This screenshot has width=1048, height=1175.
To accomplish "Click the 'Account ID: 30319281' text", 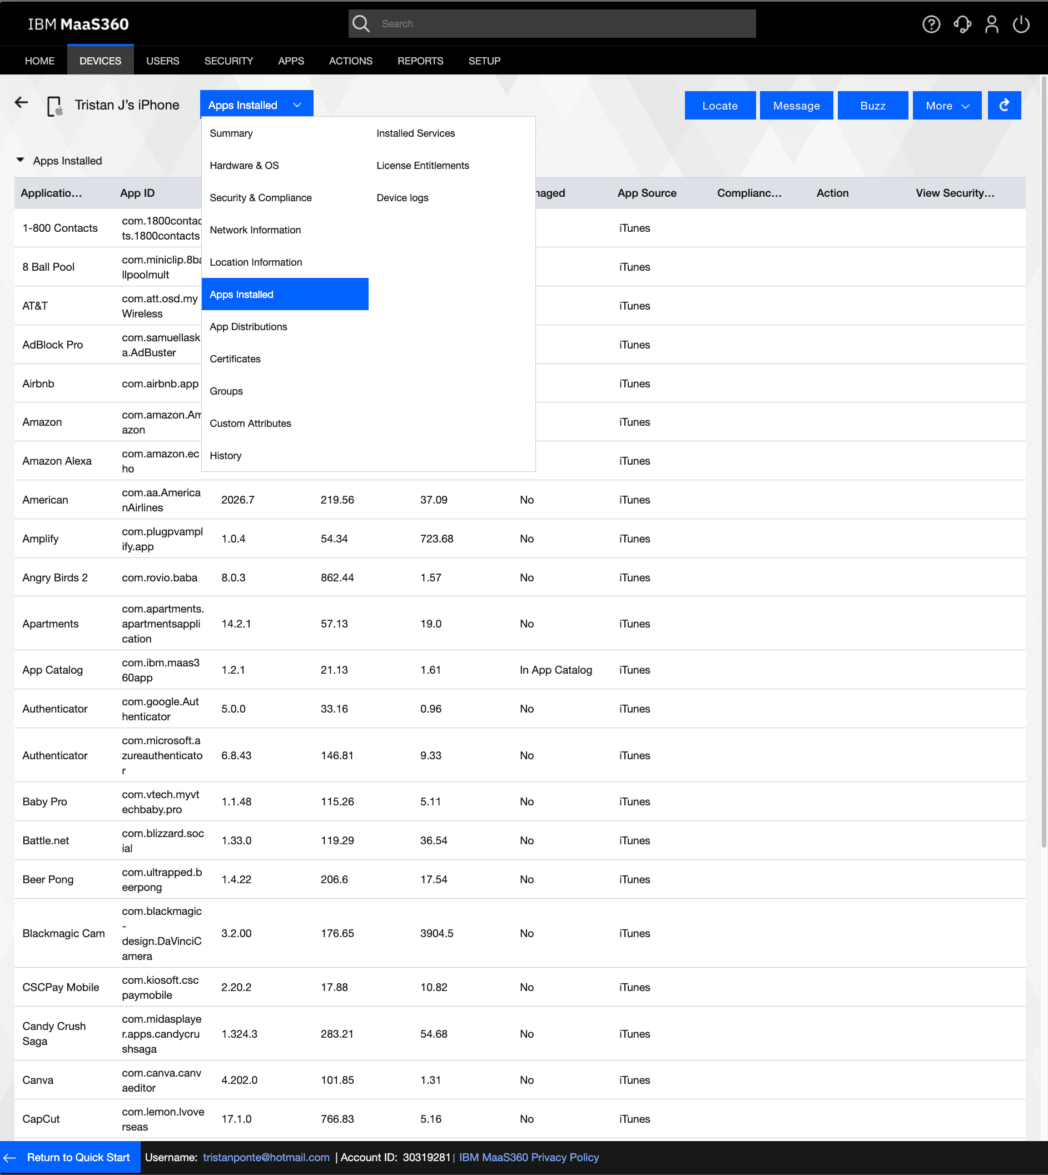I will tap(395, 1157).
